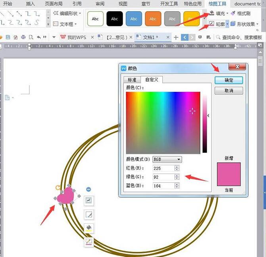Open the 页面布局 ribbon tab

[54, 4]
